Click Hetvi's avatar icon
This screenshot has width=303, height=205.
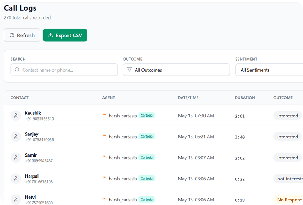click(16, 200)
